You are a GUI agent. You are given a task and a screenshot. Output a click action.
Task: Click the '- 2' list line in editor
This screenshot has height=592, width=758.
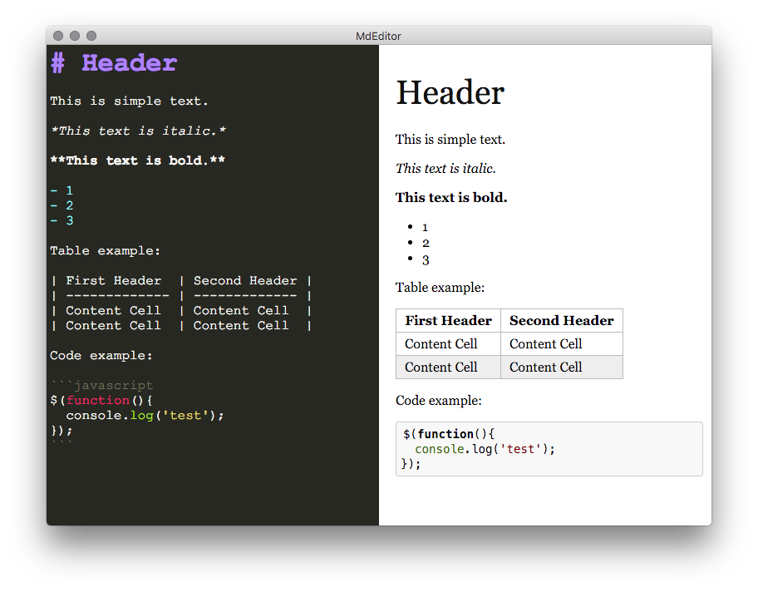pos(62,205)
